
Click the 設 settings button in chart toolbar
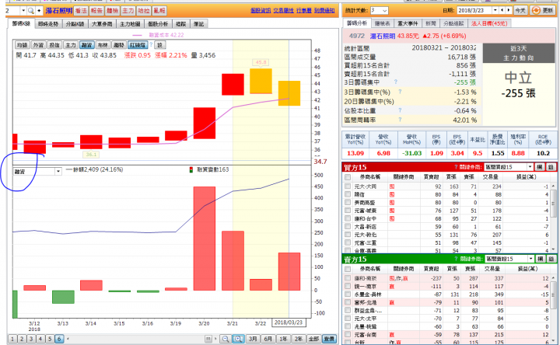tap(159, 45)
